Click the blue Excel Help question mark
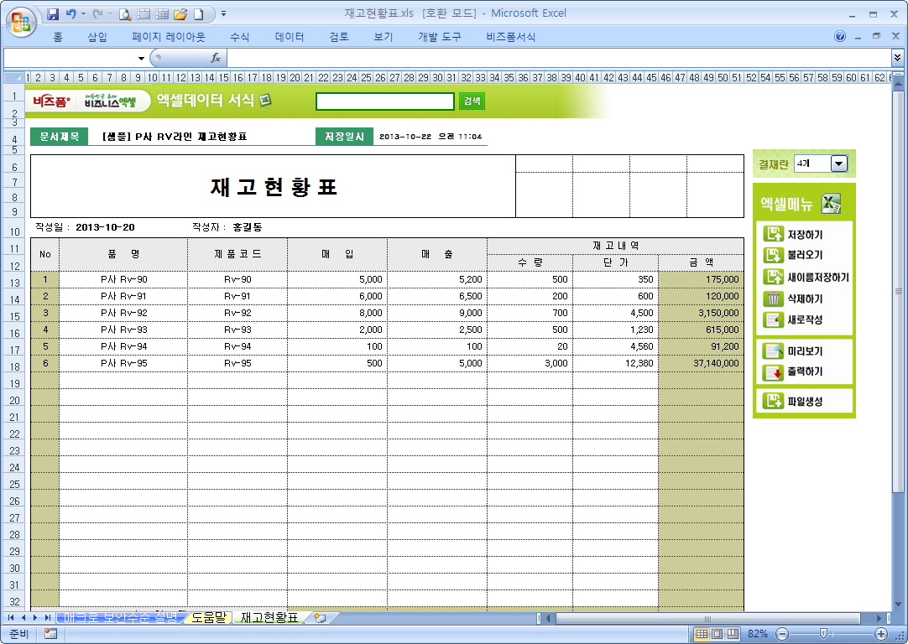This screenshot has width=908, height=644. [840, 37]
